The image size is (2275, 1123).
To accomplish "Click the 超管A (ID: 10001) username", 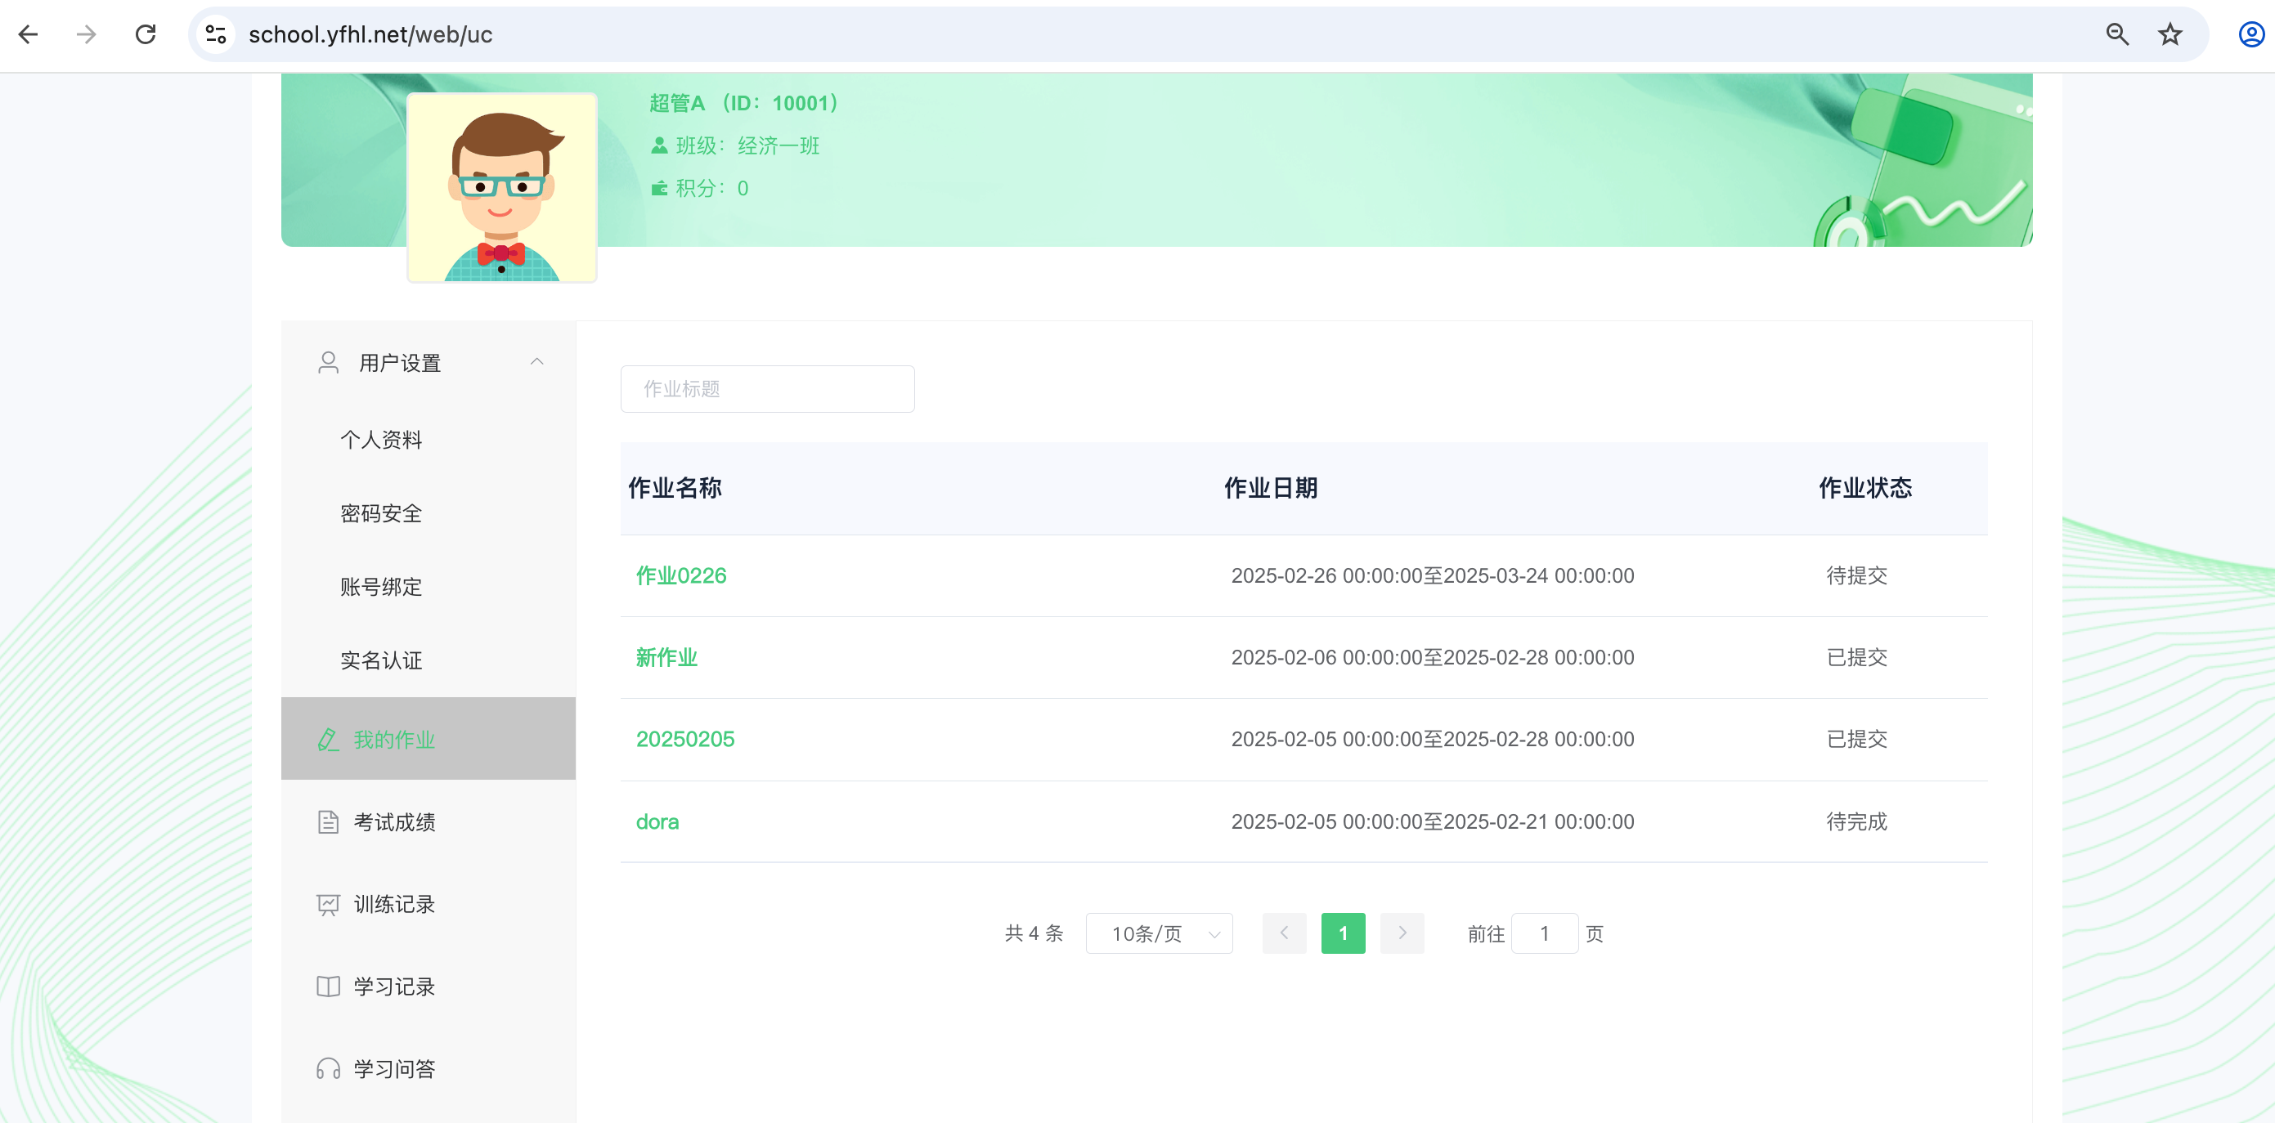I will [x=743, y=103].
